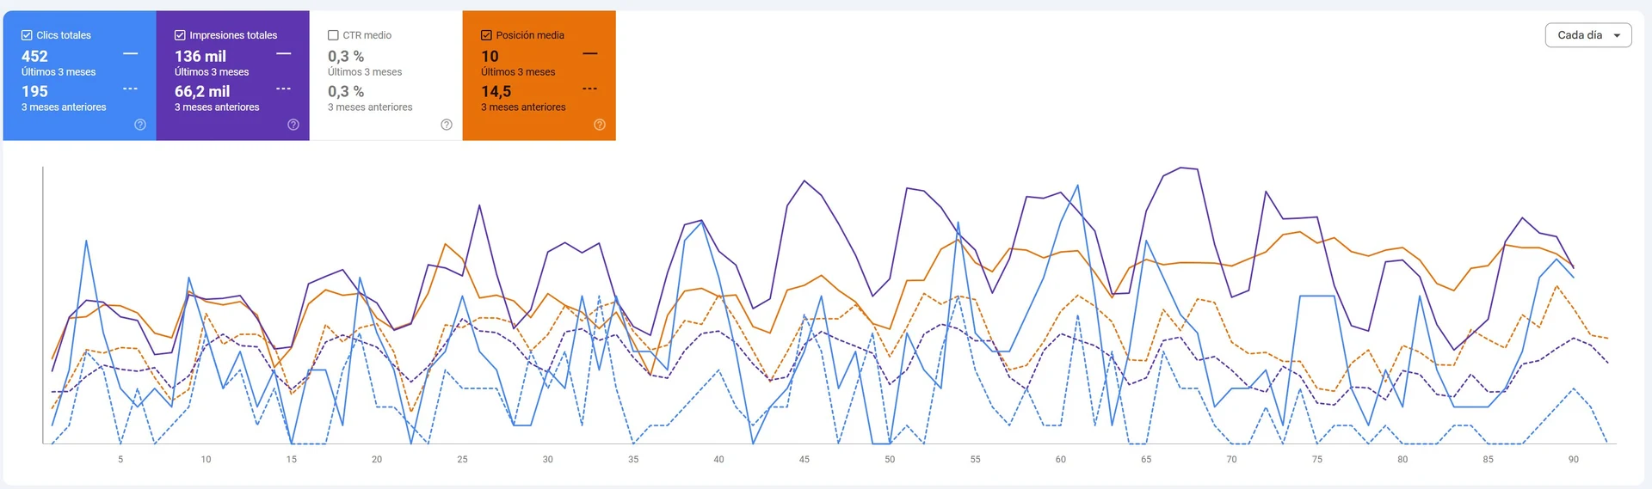
Task: Click solid line legend on Impresiones card
Action: click(x=284, y=54)
